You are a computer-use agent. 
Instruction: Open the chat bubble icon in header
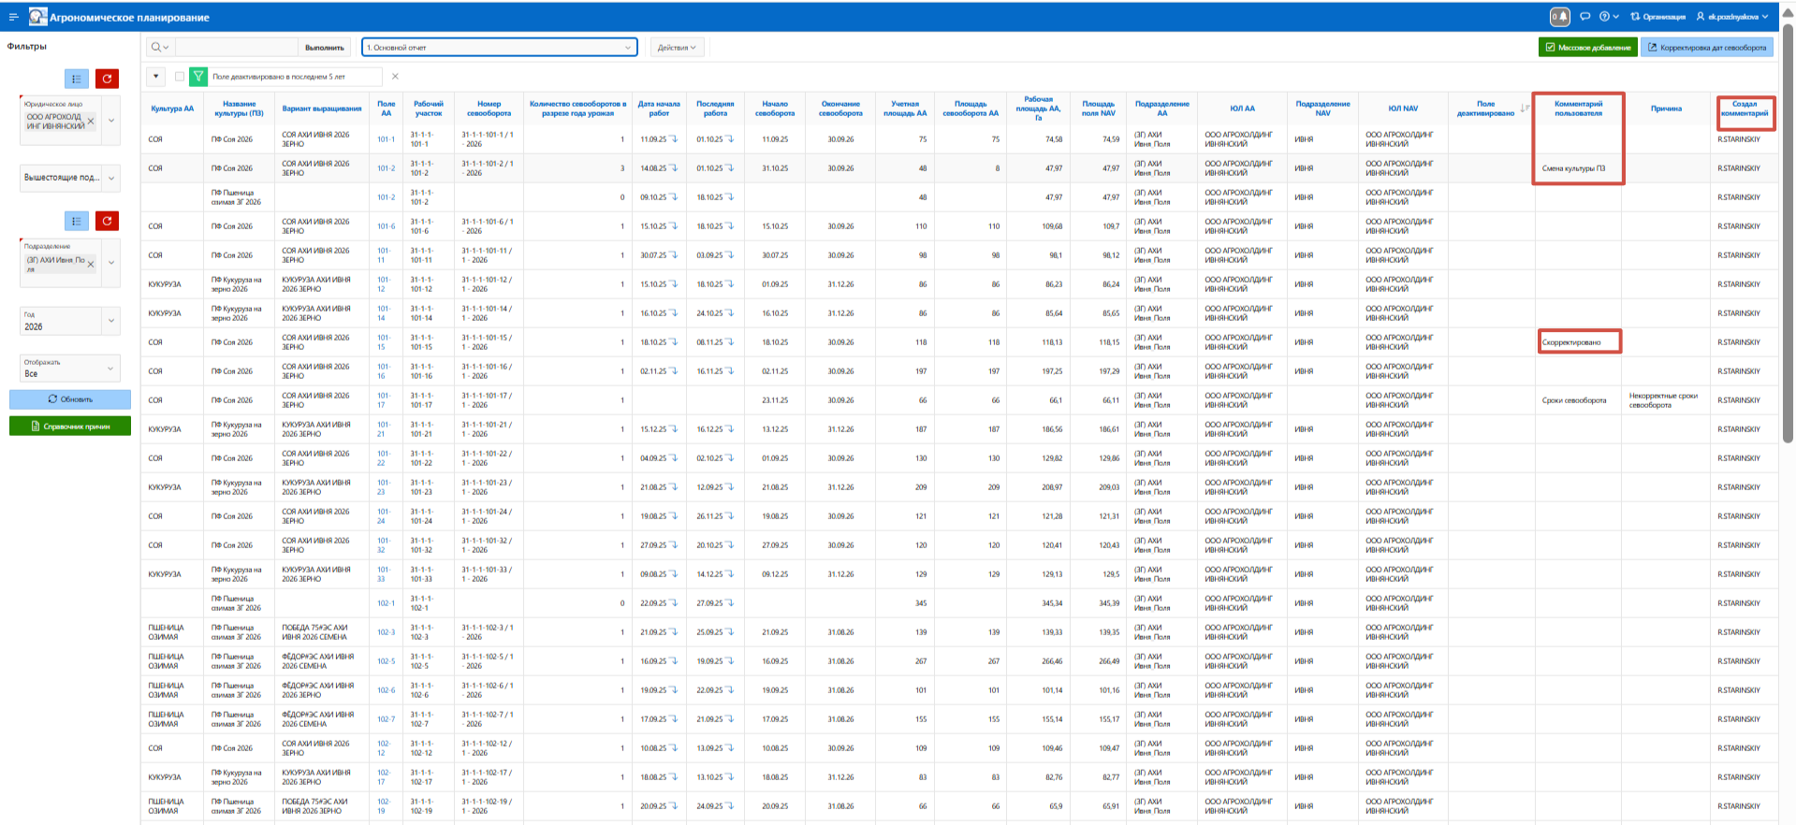point(1584,17)
